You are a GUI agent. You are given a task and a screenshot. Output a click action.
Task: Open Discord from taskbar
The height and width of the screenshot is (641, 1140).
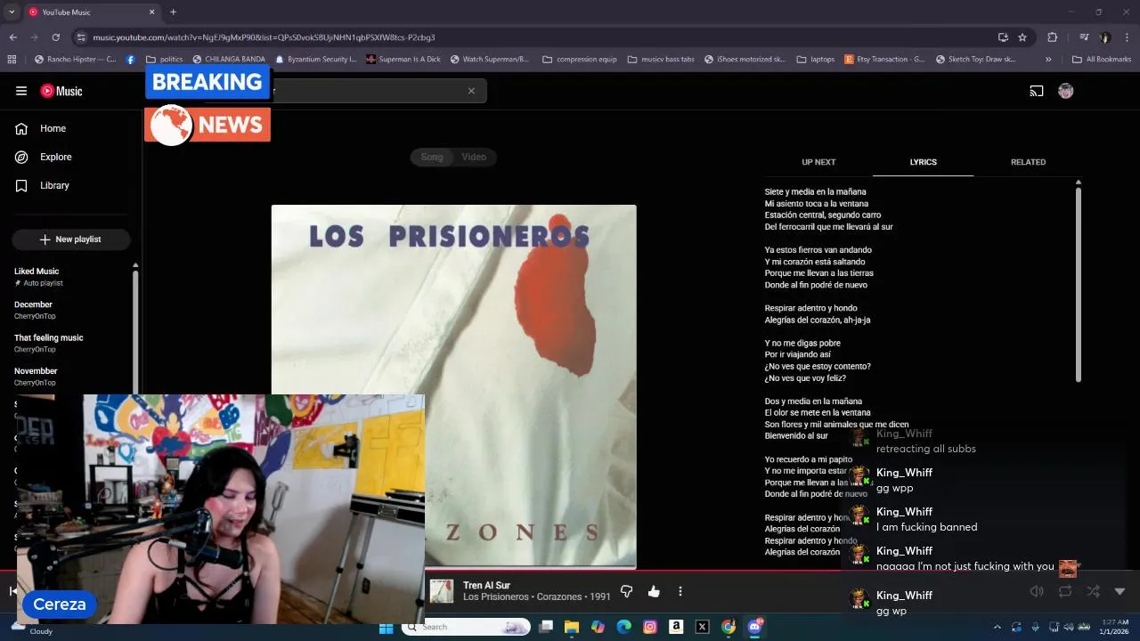(754, 627)
